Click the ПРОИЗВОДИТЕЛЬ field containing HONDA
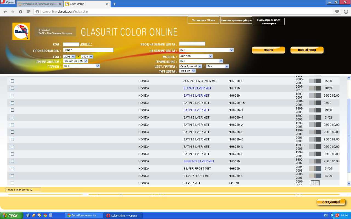The image size is (351, 219). 88,50
